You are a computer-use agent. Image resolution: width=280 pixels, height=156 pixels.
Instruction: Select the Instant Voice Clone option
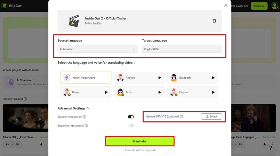[x=86, y=78]
